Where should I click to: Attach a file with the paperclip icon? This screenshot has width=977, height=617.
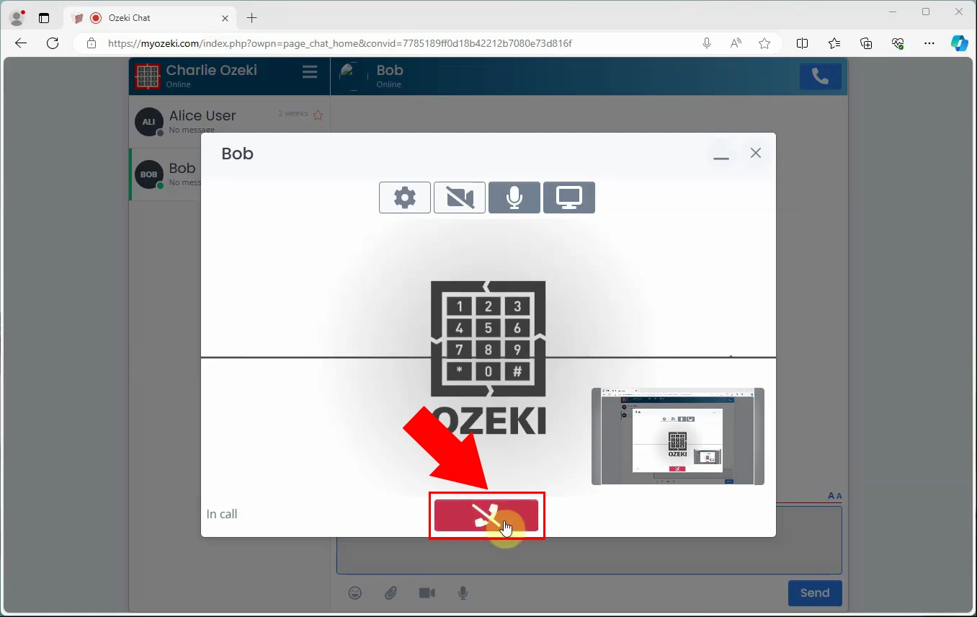391,593
